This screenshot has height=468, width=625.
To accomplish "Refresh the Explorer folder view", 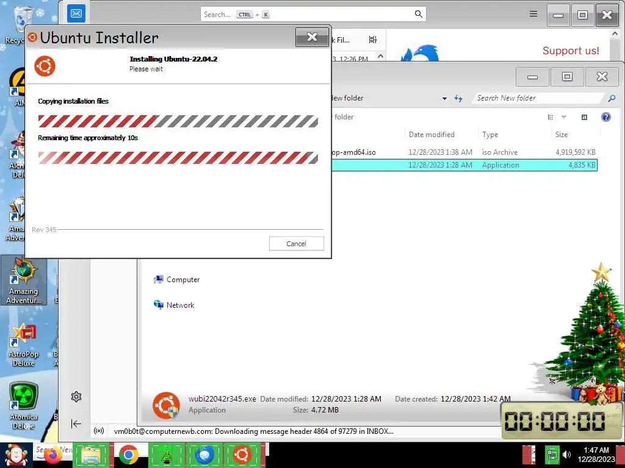I will point(458,98).
